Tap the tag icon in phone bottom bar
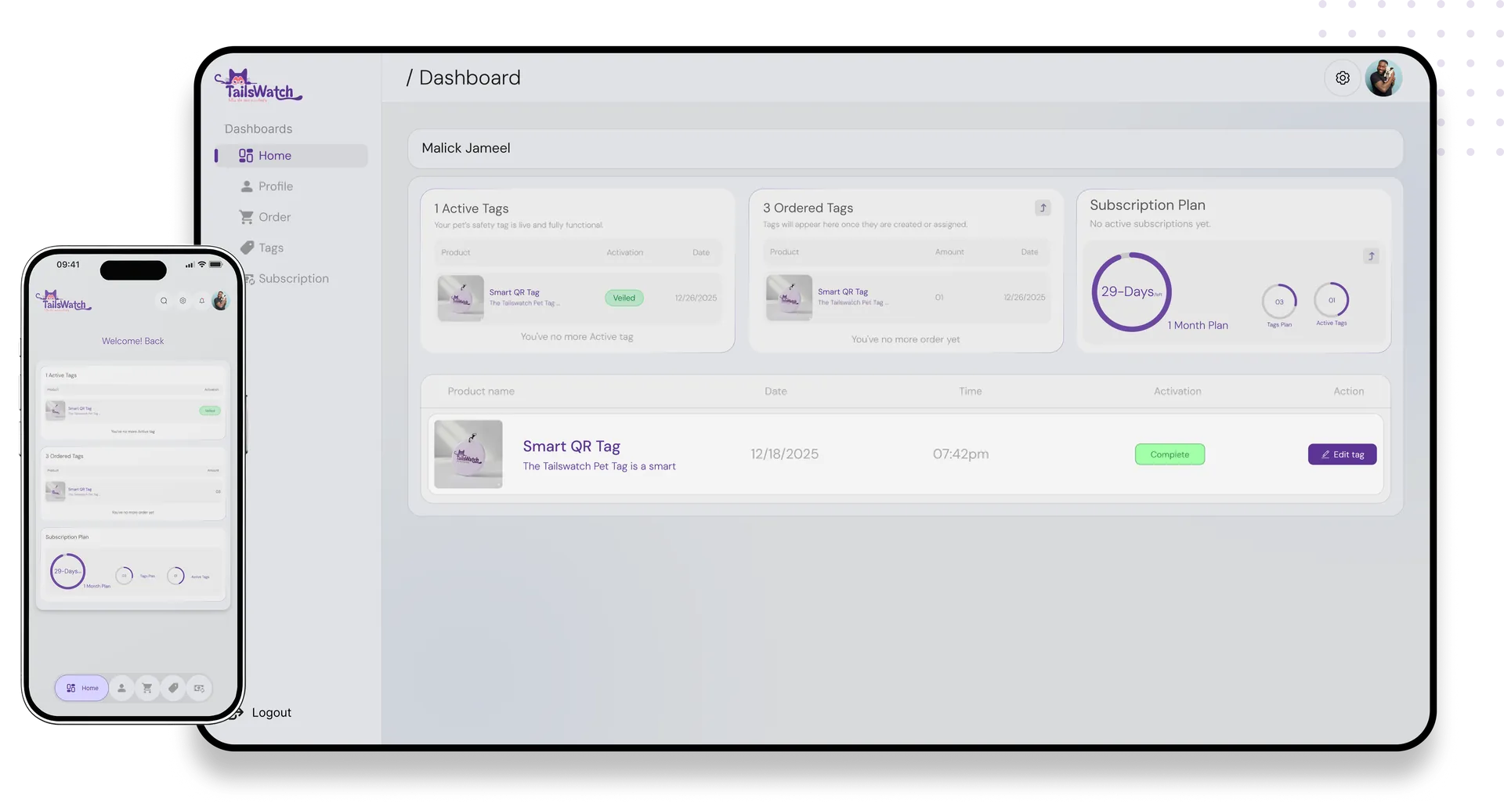The image size is (1504, 803). pyautogui.click(x=173, y=689)
